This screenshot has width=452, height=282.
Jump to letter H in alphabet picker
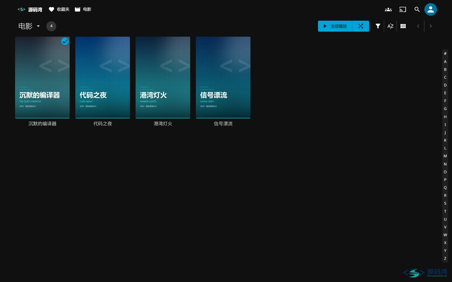(x=445, y=117)
